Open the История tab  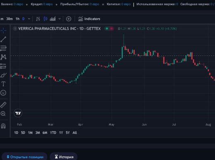[64, 157]
